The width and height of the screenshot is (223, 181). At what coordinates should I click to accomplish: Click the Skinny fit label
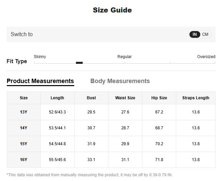click(x=40, y=57)
